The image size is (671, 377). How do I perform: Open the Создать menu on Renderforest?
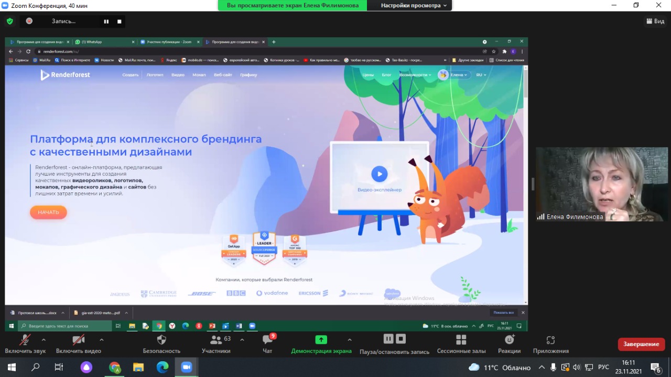click(130, 75)
